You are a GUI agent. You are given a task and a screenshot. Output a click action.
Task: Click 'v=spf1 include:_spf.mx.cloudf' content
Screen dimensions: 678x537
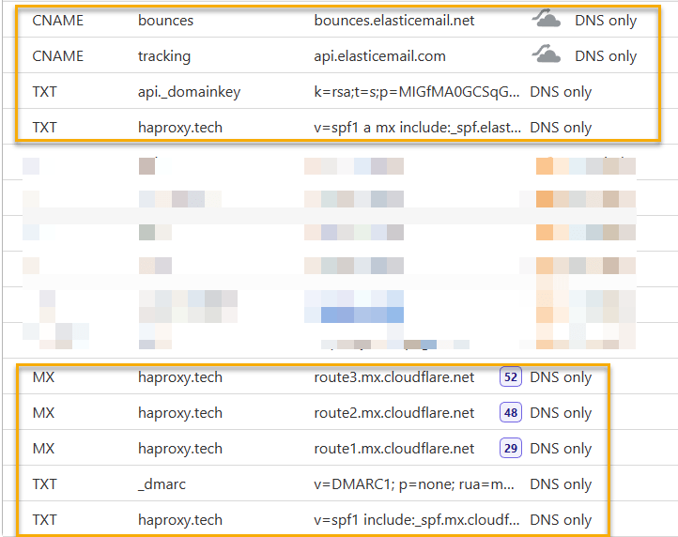click(x=417, y=520)
